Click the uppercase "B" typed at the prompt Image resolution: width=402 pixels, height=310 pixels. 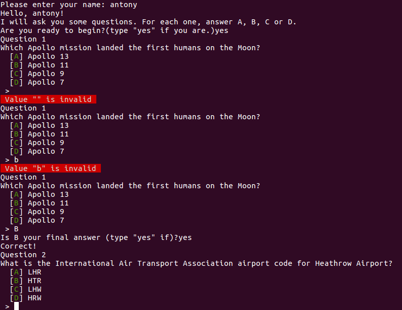16,229
